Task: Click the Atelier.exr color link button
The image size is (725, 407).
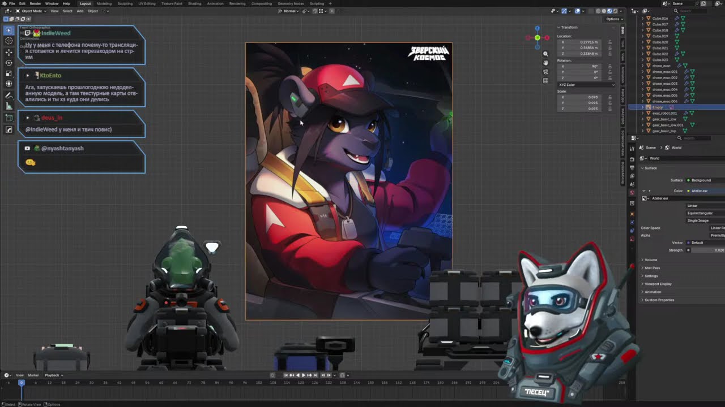Action: (x=705, y=191)
